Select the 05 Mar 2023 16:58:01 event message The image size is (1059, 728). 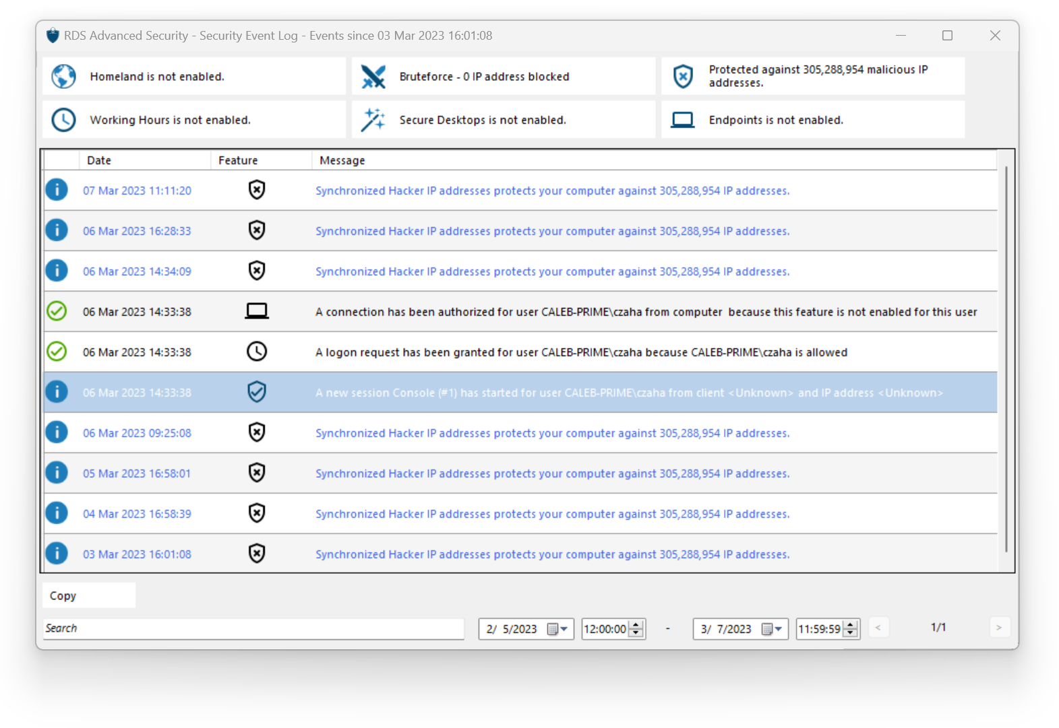[x=553, y=473]
